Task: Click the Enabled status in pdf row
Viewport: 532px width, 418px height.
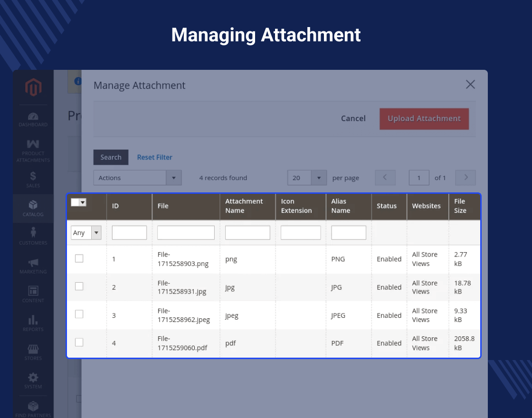Action: tap(389, 343)
